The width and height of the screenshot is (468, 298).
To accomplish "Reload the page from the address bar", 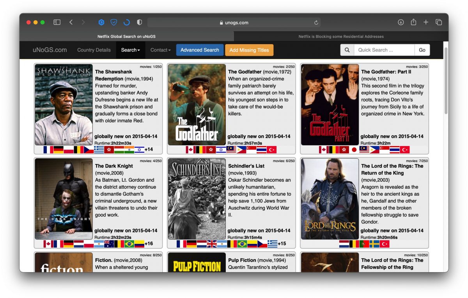I will click(x=316, y=23).
